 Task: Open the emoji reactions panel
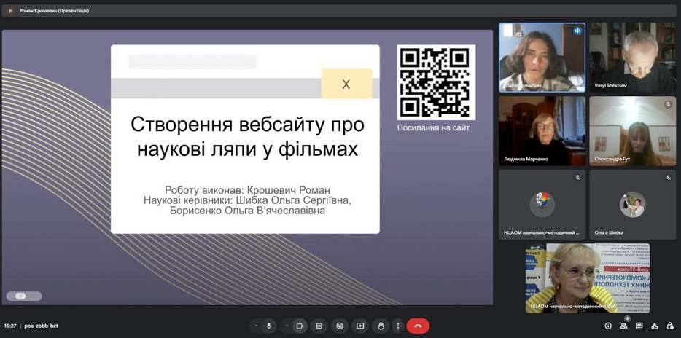click(x=340, y=326)
